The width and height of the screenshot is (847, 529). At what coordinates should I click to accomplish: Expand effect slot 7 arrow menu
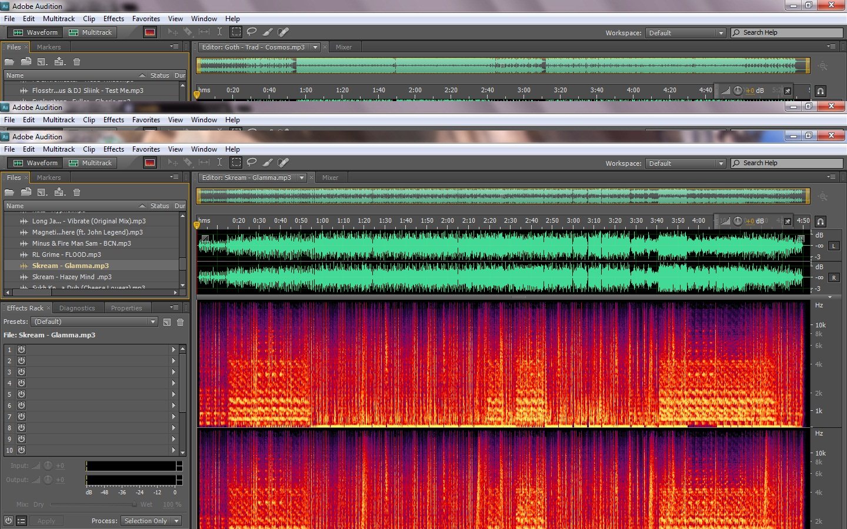click(174, 417)
